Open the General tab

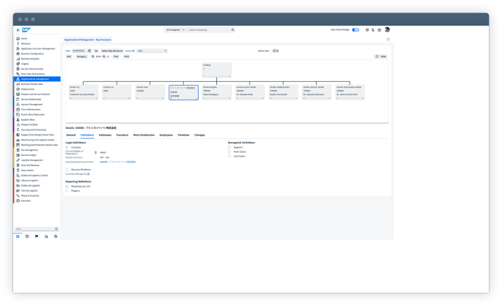[x=71, y=135]
